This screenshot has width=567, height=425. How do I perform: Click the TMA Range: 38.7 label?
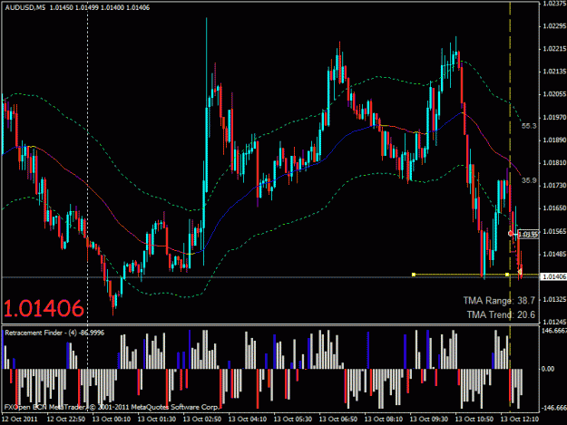[499, 301]
